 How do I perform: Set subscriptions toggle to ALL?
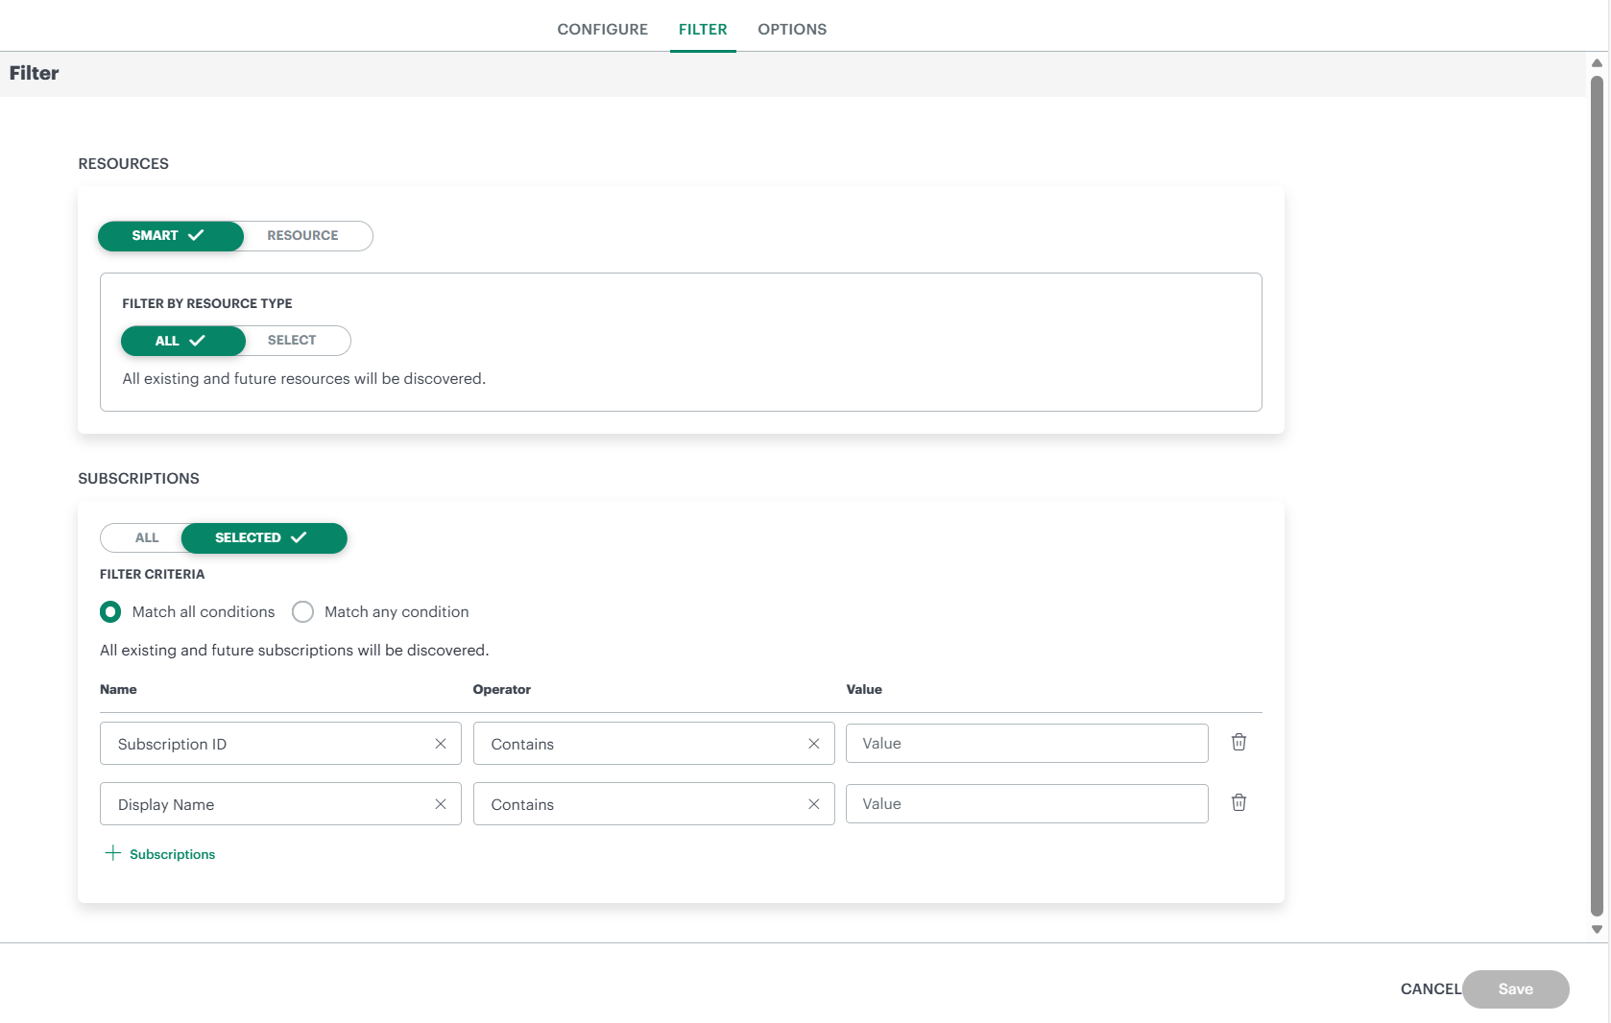(x=146, y=538)
